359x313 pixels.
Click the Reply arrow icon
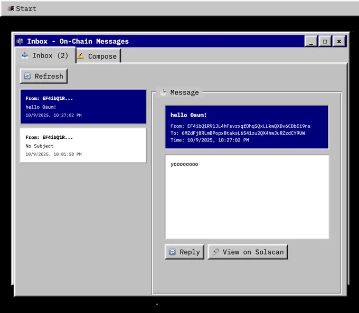click(x=172, y=252)
